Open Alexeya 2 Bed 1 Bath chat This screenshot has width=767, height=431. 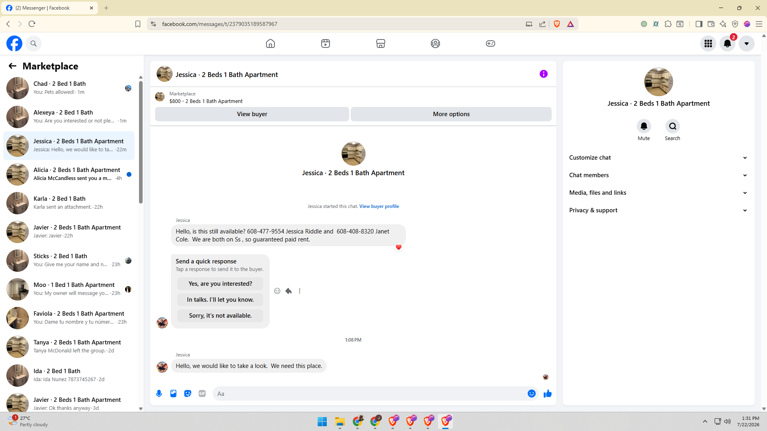(69, 117)
